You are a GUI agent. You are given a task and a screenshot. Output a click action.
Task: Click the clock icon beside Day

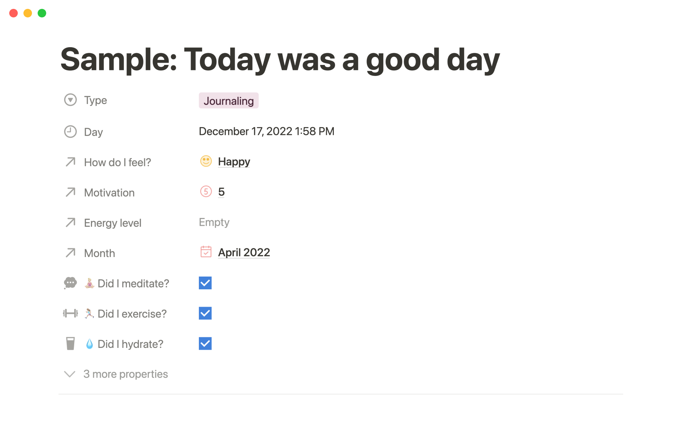coord(70,132)
